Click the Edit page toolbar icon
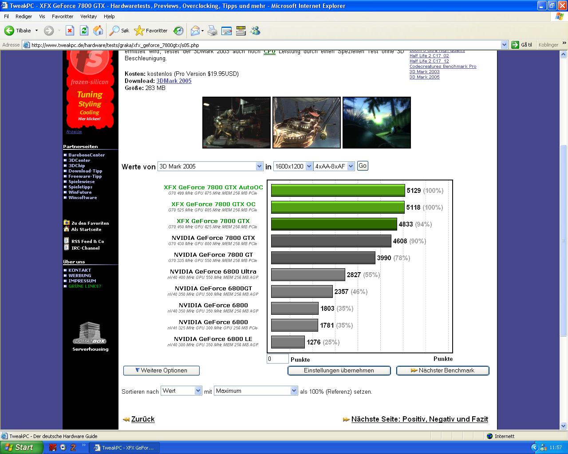568x454 pixels. 227,31
